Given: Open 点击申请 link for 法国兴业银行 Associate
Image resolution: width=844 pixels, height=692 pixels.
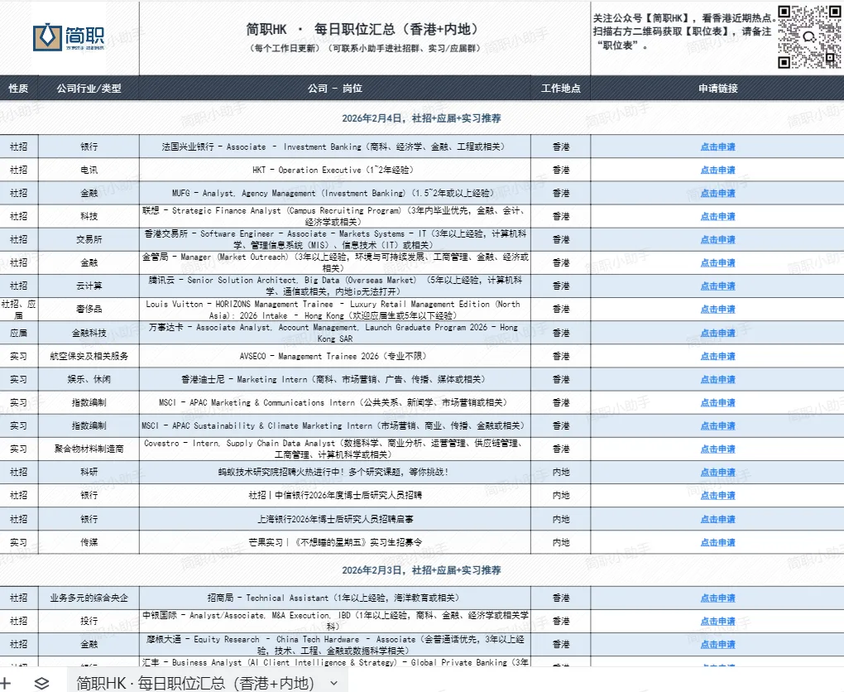Looking at the screenshot, I should point(717,147).
